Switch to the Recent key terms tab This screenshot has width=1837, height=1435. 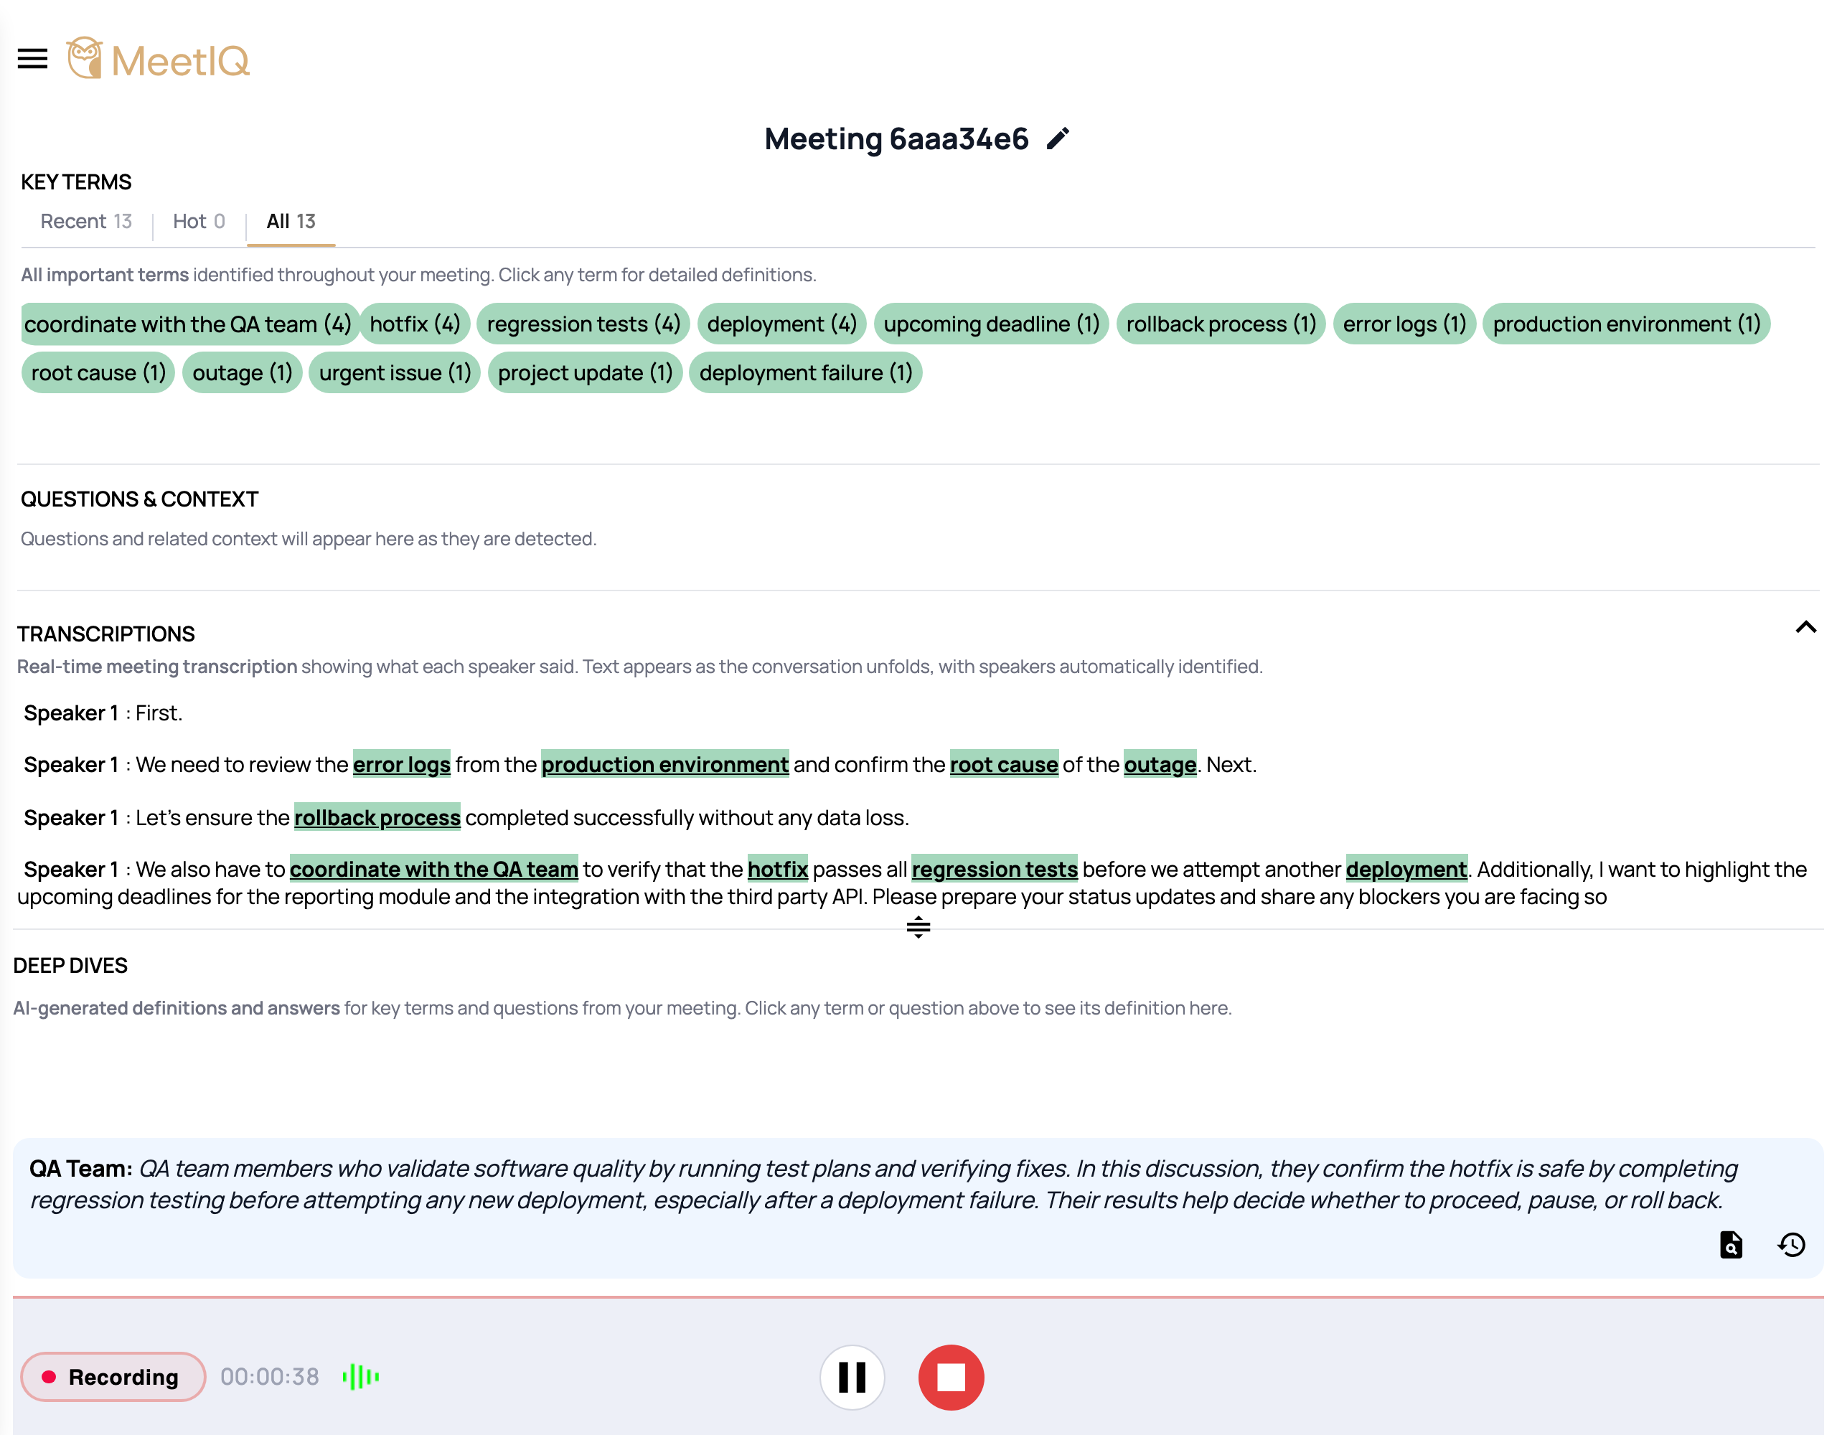click(86, 221)
